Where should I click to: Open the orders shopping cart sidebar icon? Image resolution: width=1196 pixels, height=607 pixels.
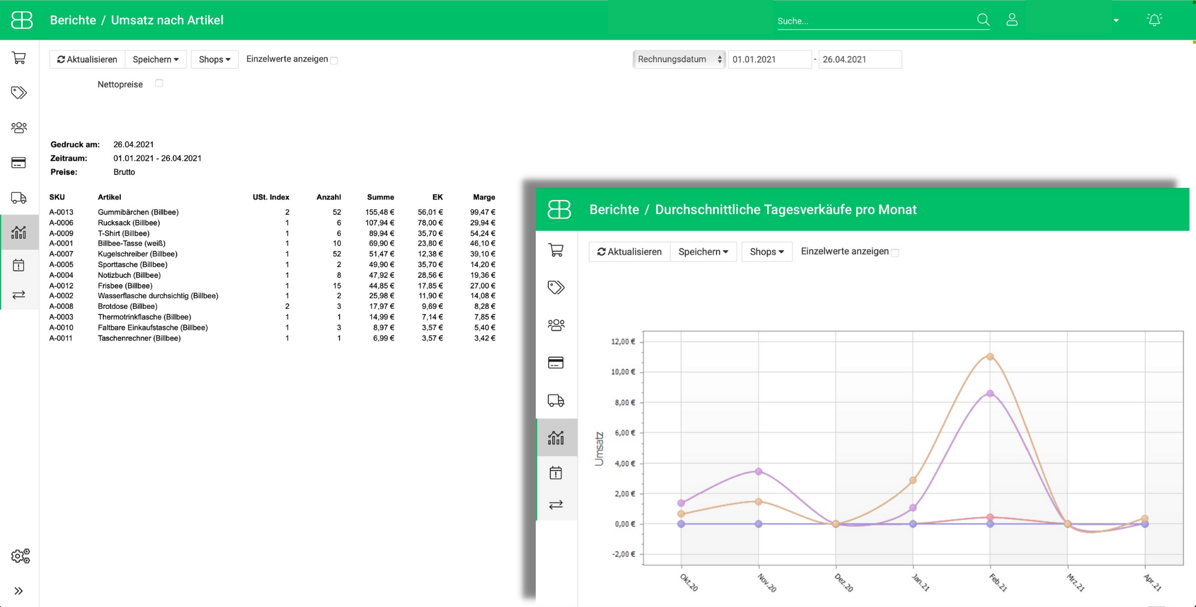pos(19,58)
